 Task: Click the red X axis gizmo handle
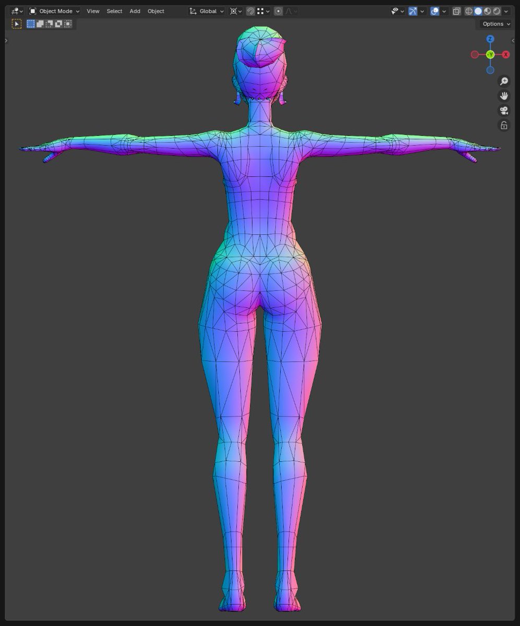(x=506, y=55)
